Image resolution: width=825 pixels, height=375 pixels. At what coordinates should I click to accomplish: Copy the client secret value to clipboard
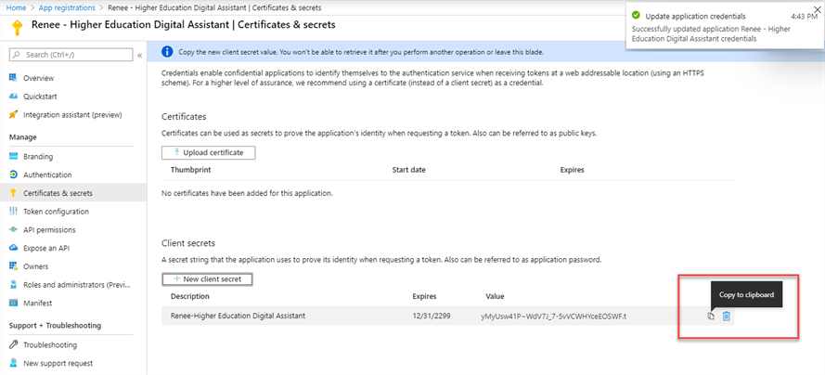pyautogui.click(x=711, y=317)
